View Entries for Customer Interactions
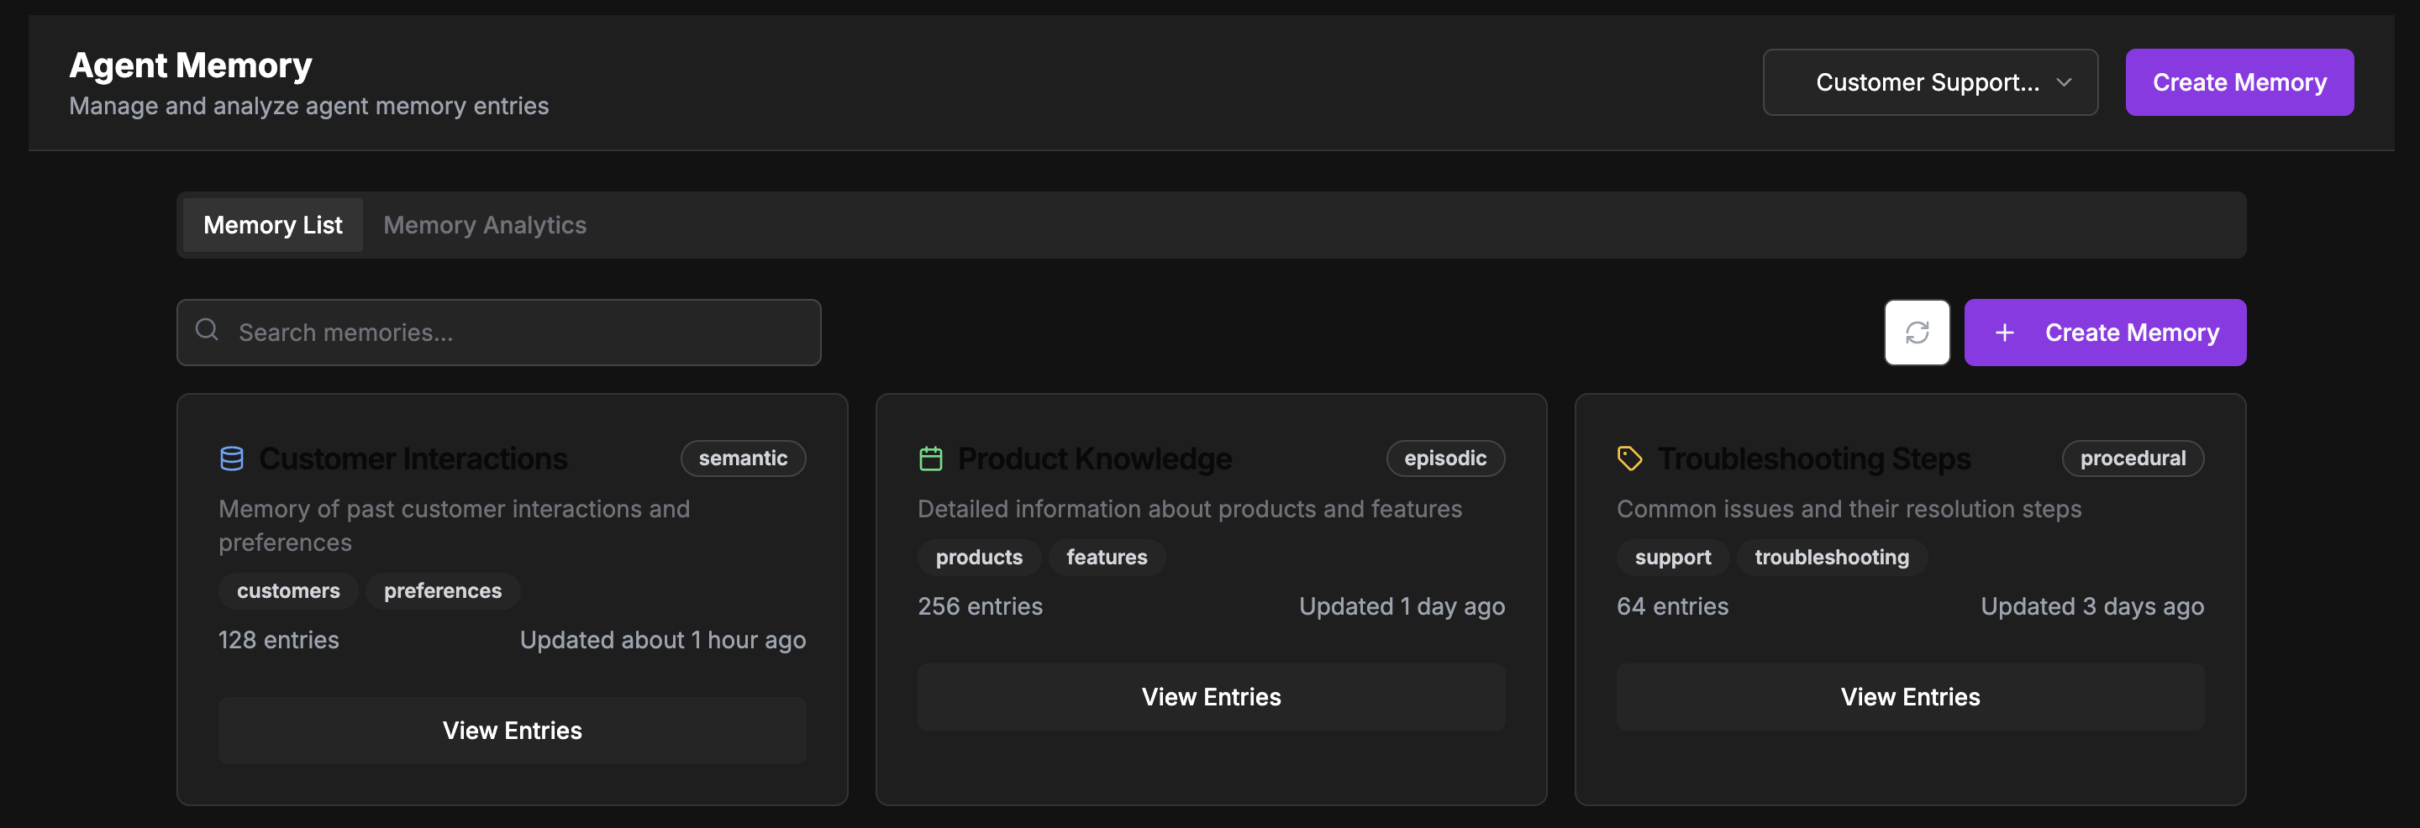This screenshot has height=828, width=2420. (512, 730)
